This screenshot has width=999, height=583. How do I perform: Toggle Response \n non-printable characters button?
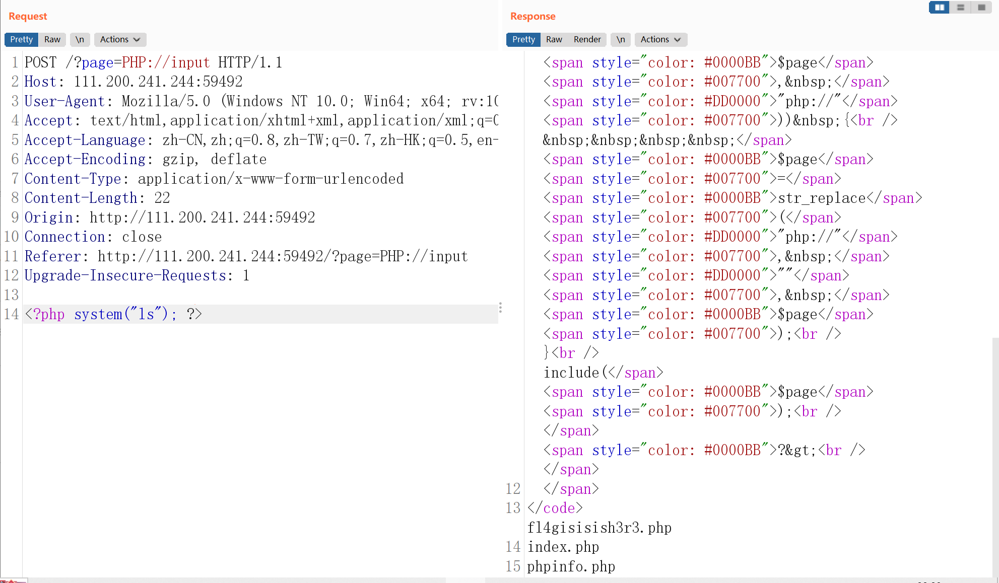(x=621, y=39)
